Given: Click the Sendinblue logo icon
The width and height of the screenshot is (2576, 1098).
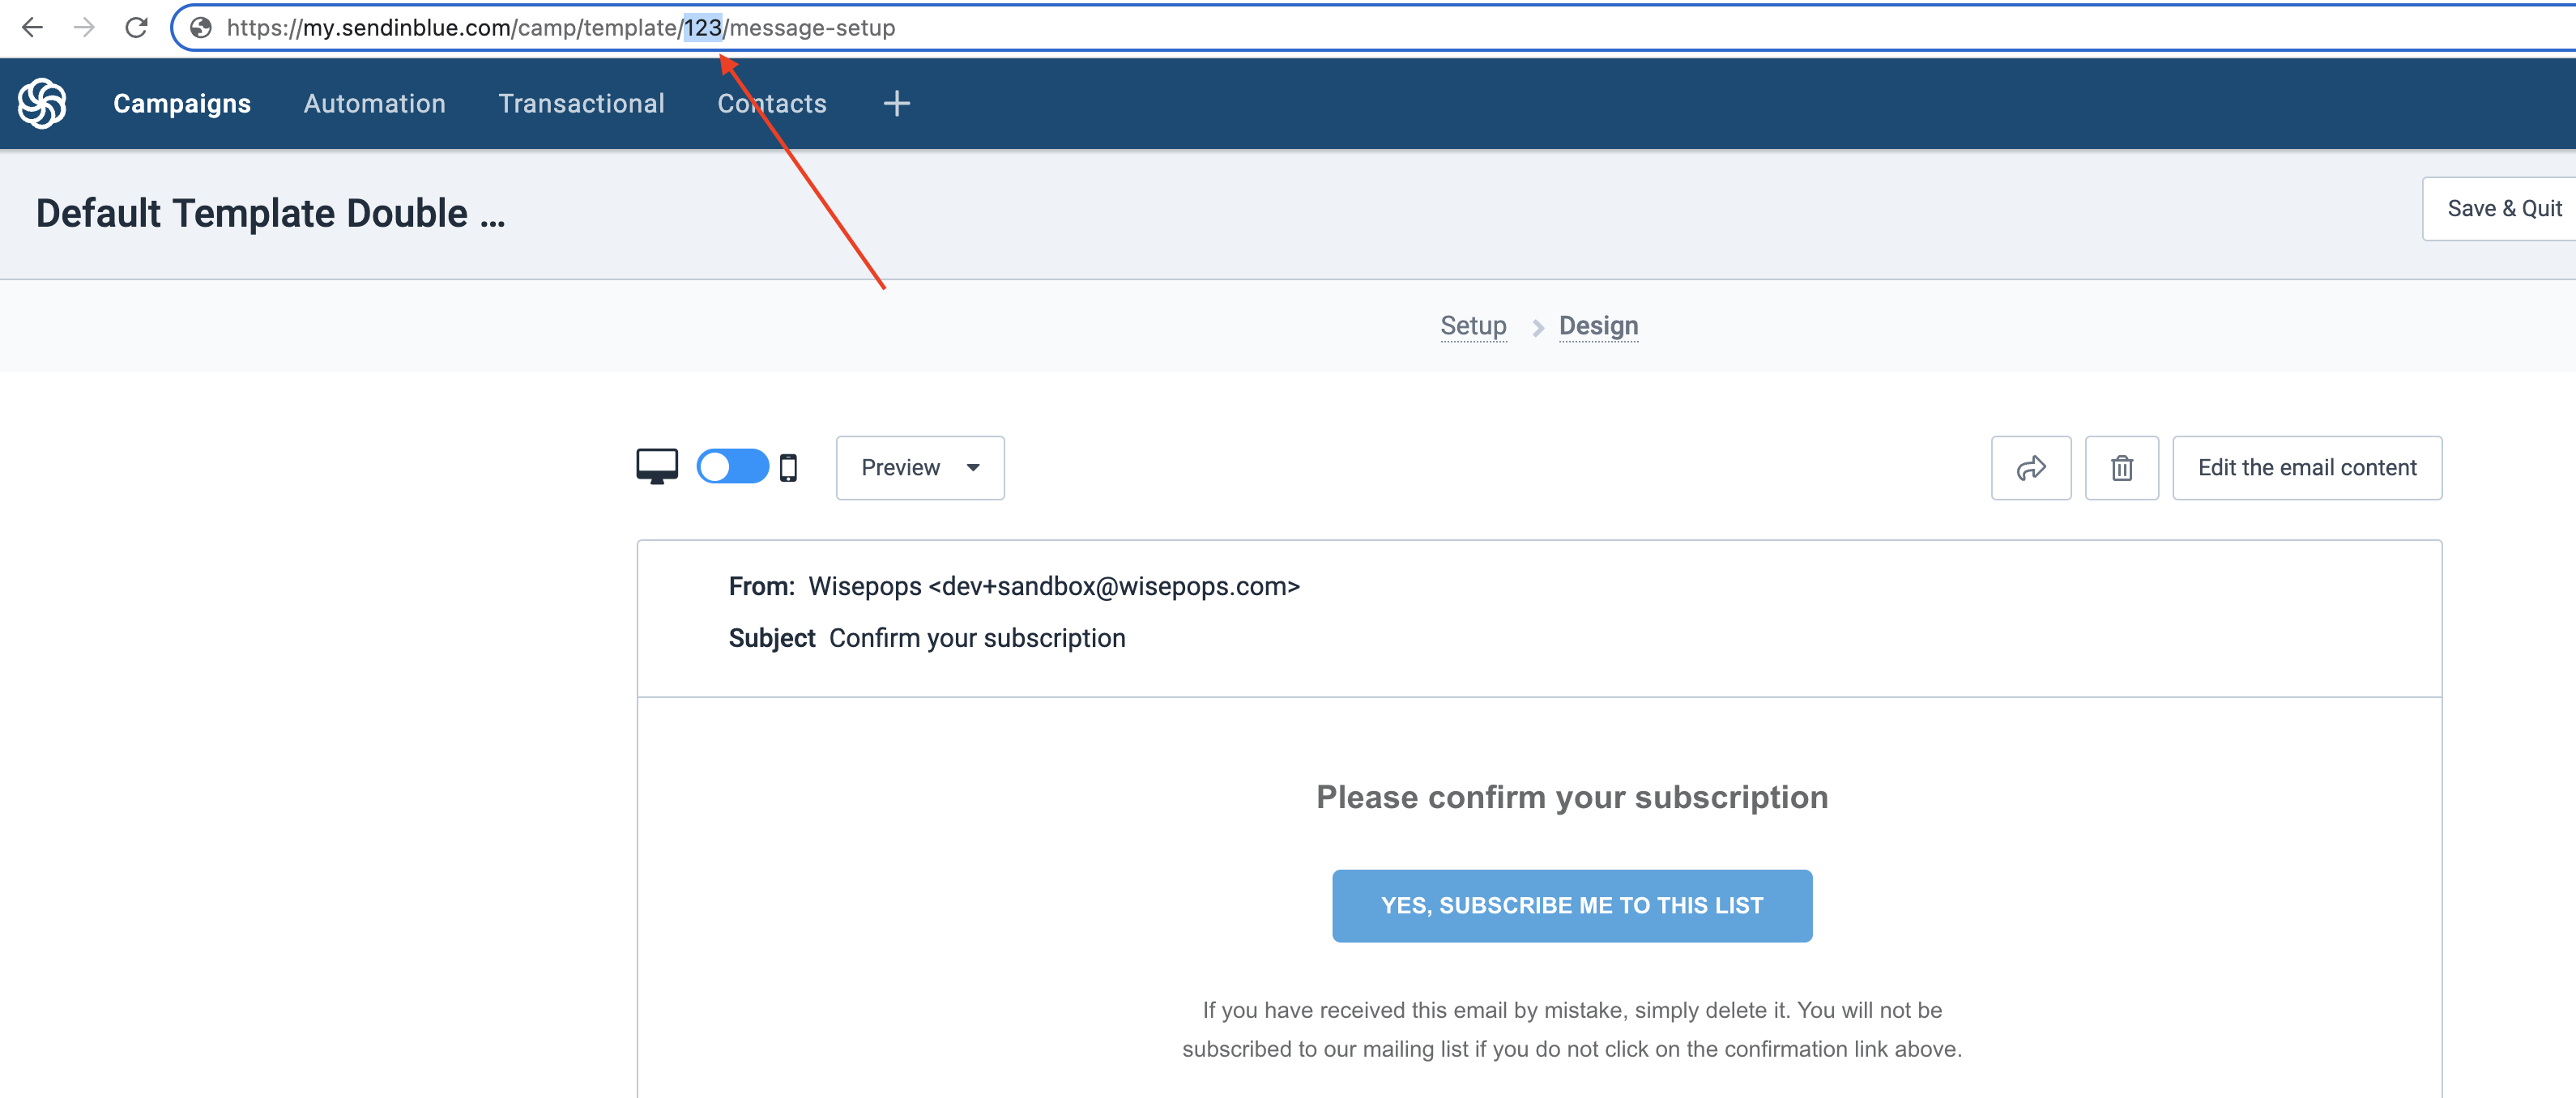Looking at the screenshot, I should (42, 103).
